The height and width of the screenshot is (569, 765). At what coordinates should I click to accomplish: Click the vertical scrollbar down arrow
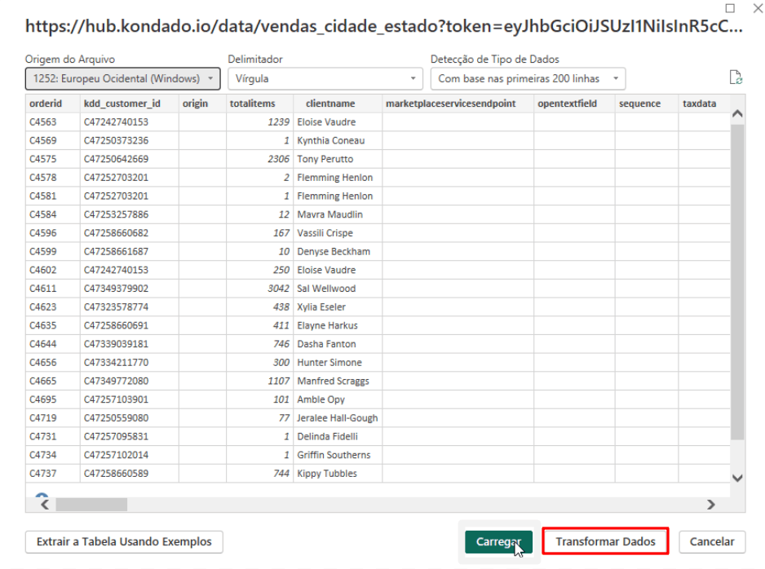pyautogui.click(x=737, y=478)
